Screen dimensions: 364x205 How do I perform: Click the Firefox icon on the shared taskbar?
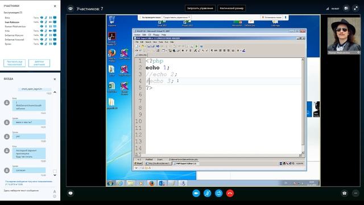[152, 183]
